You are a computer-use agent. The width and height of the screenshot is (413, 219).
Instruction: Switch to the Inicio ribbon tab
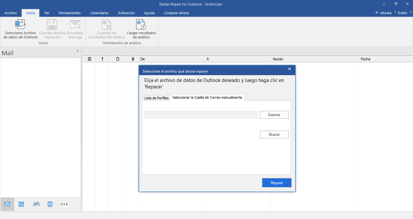click(31, 13)
